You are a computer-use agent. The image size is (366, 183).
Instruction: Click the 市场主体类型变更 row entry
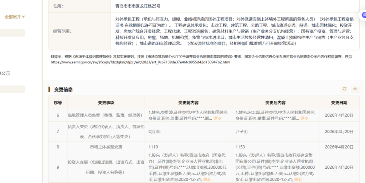click(106, 147)
